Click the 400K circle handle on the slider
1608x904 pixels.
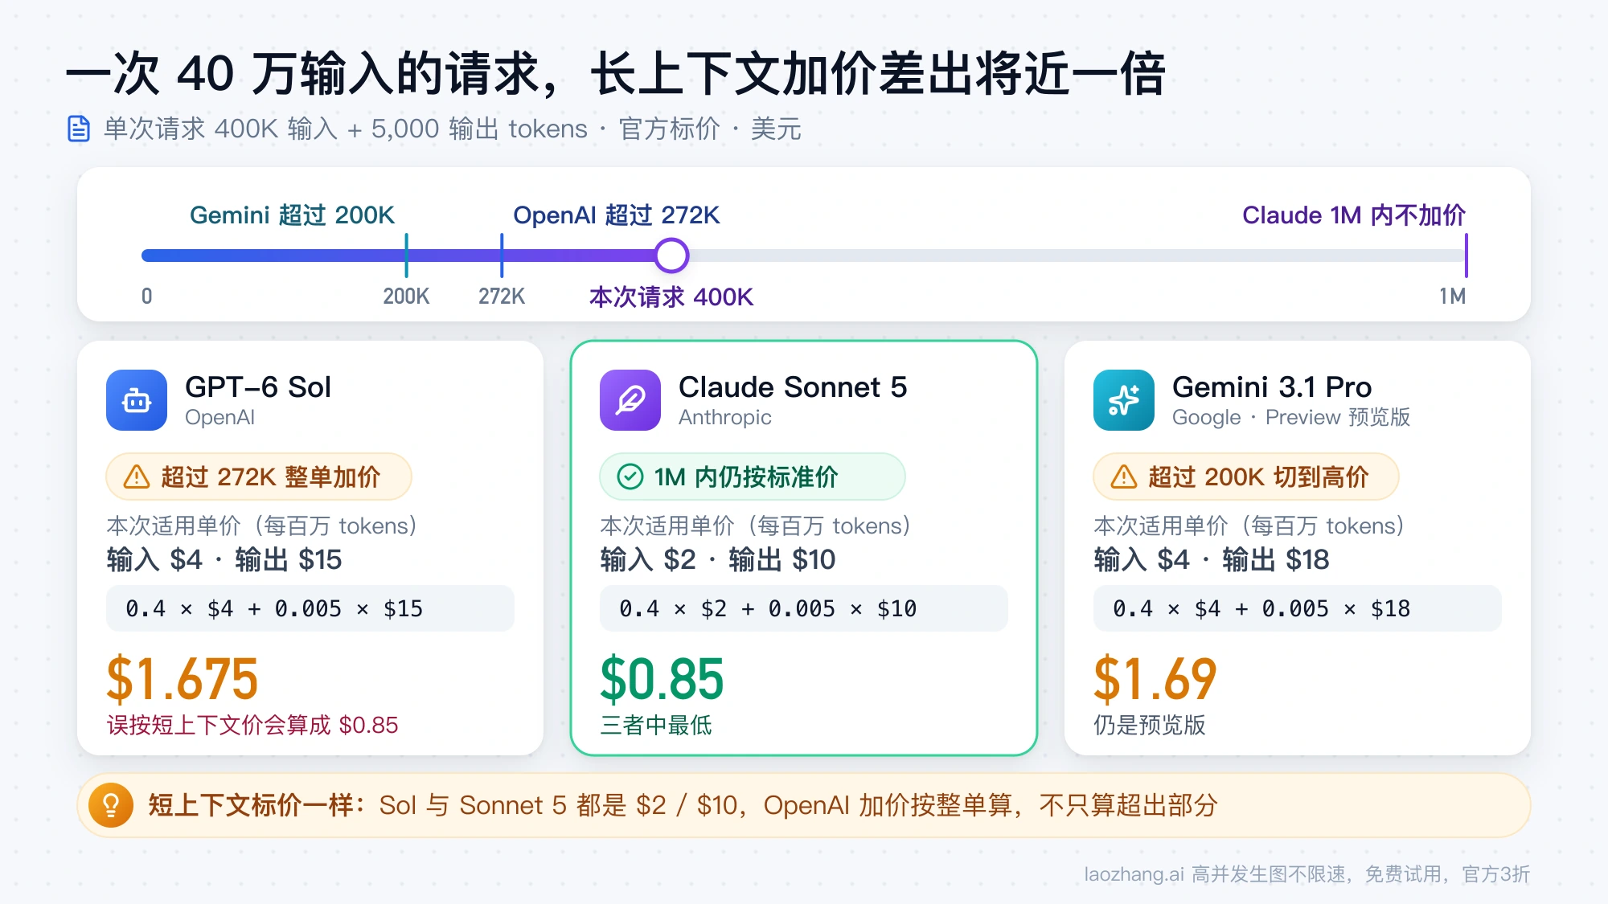671,256
